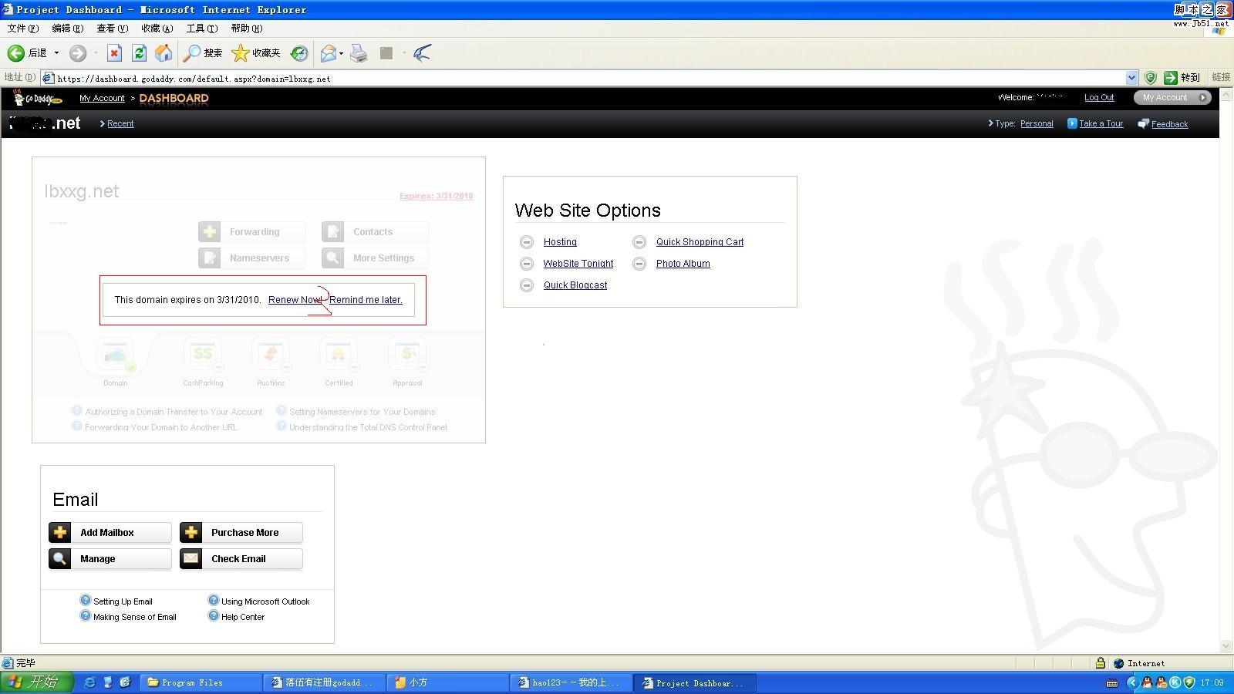Click the Check Email envelope icon
Screen dimensions: 1234x694
191,559
